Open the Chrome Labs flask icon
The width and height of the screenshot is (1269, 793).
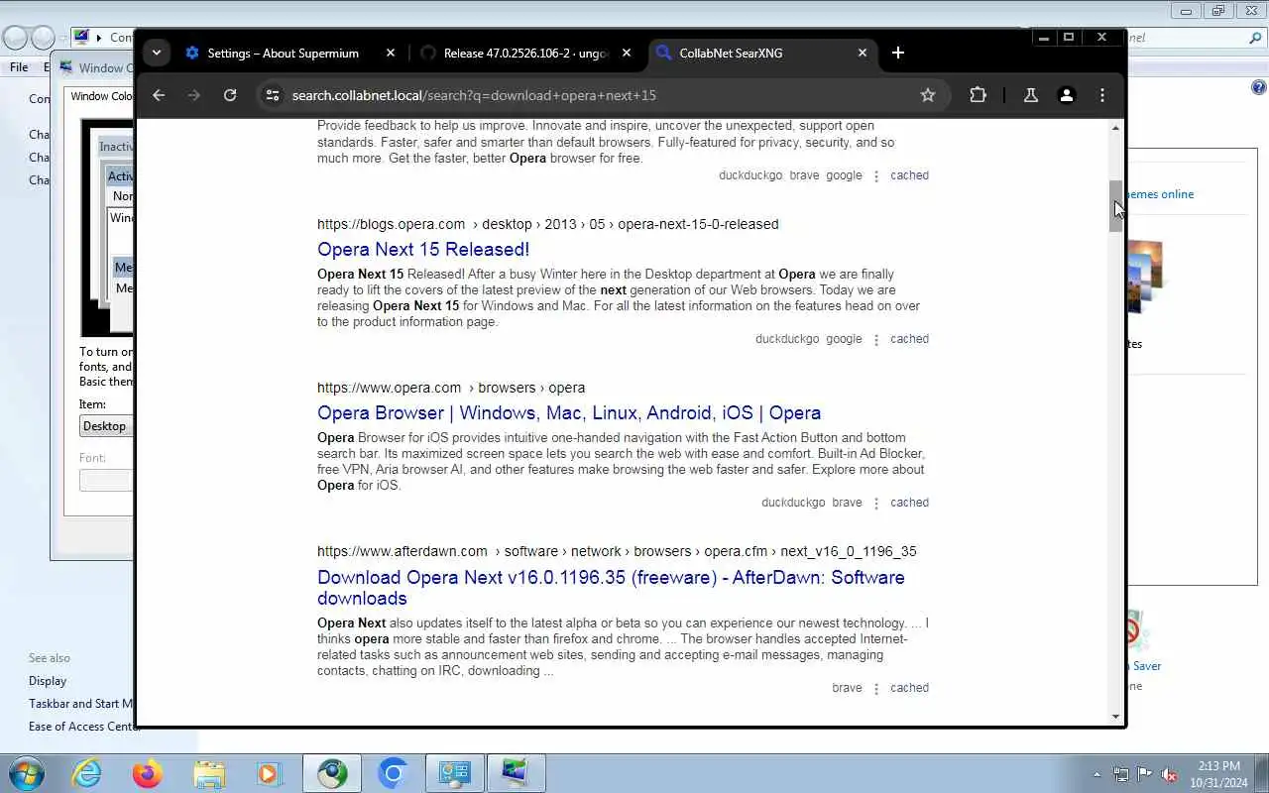1031,95
